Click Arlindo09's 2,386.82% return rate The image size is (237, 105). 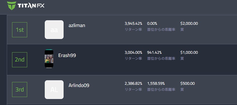point(133,83)
